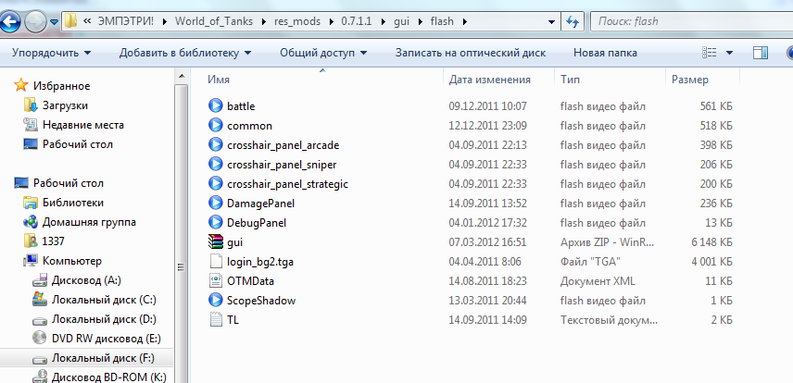Click the Back navigation arrow button

(x=10, y=22)
